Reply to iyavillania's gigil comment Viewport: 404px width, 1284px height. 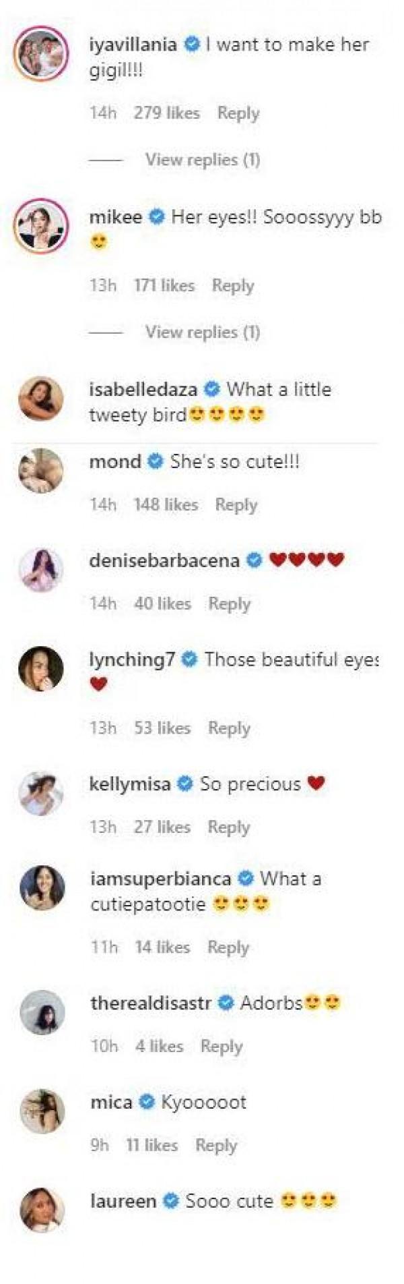[x=238, y=113]
